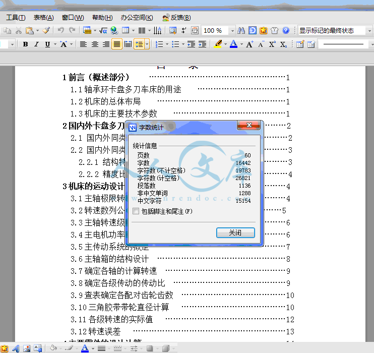Click WordArt icon in drawing toolbar
This screenshot has width=374, height=353.
(x=16, y=348)
